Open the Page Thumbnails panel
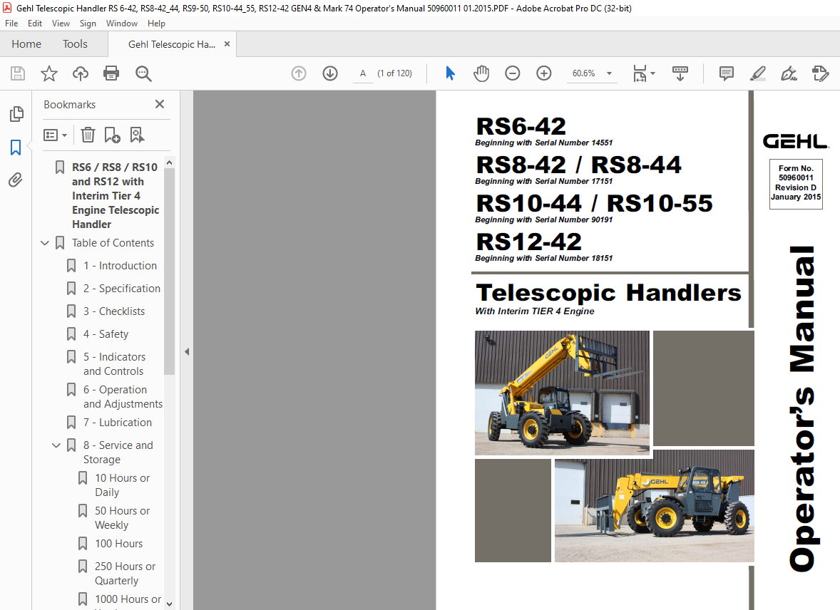840x610 pixels. [16, 113]
